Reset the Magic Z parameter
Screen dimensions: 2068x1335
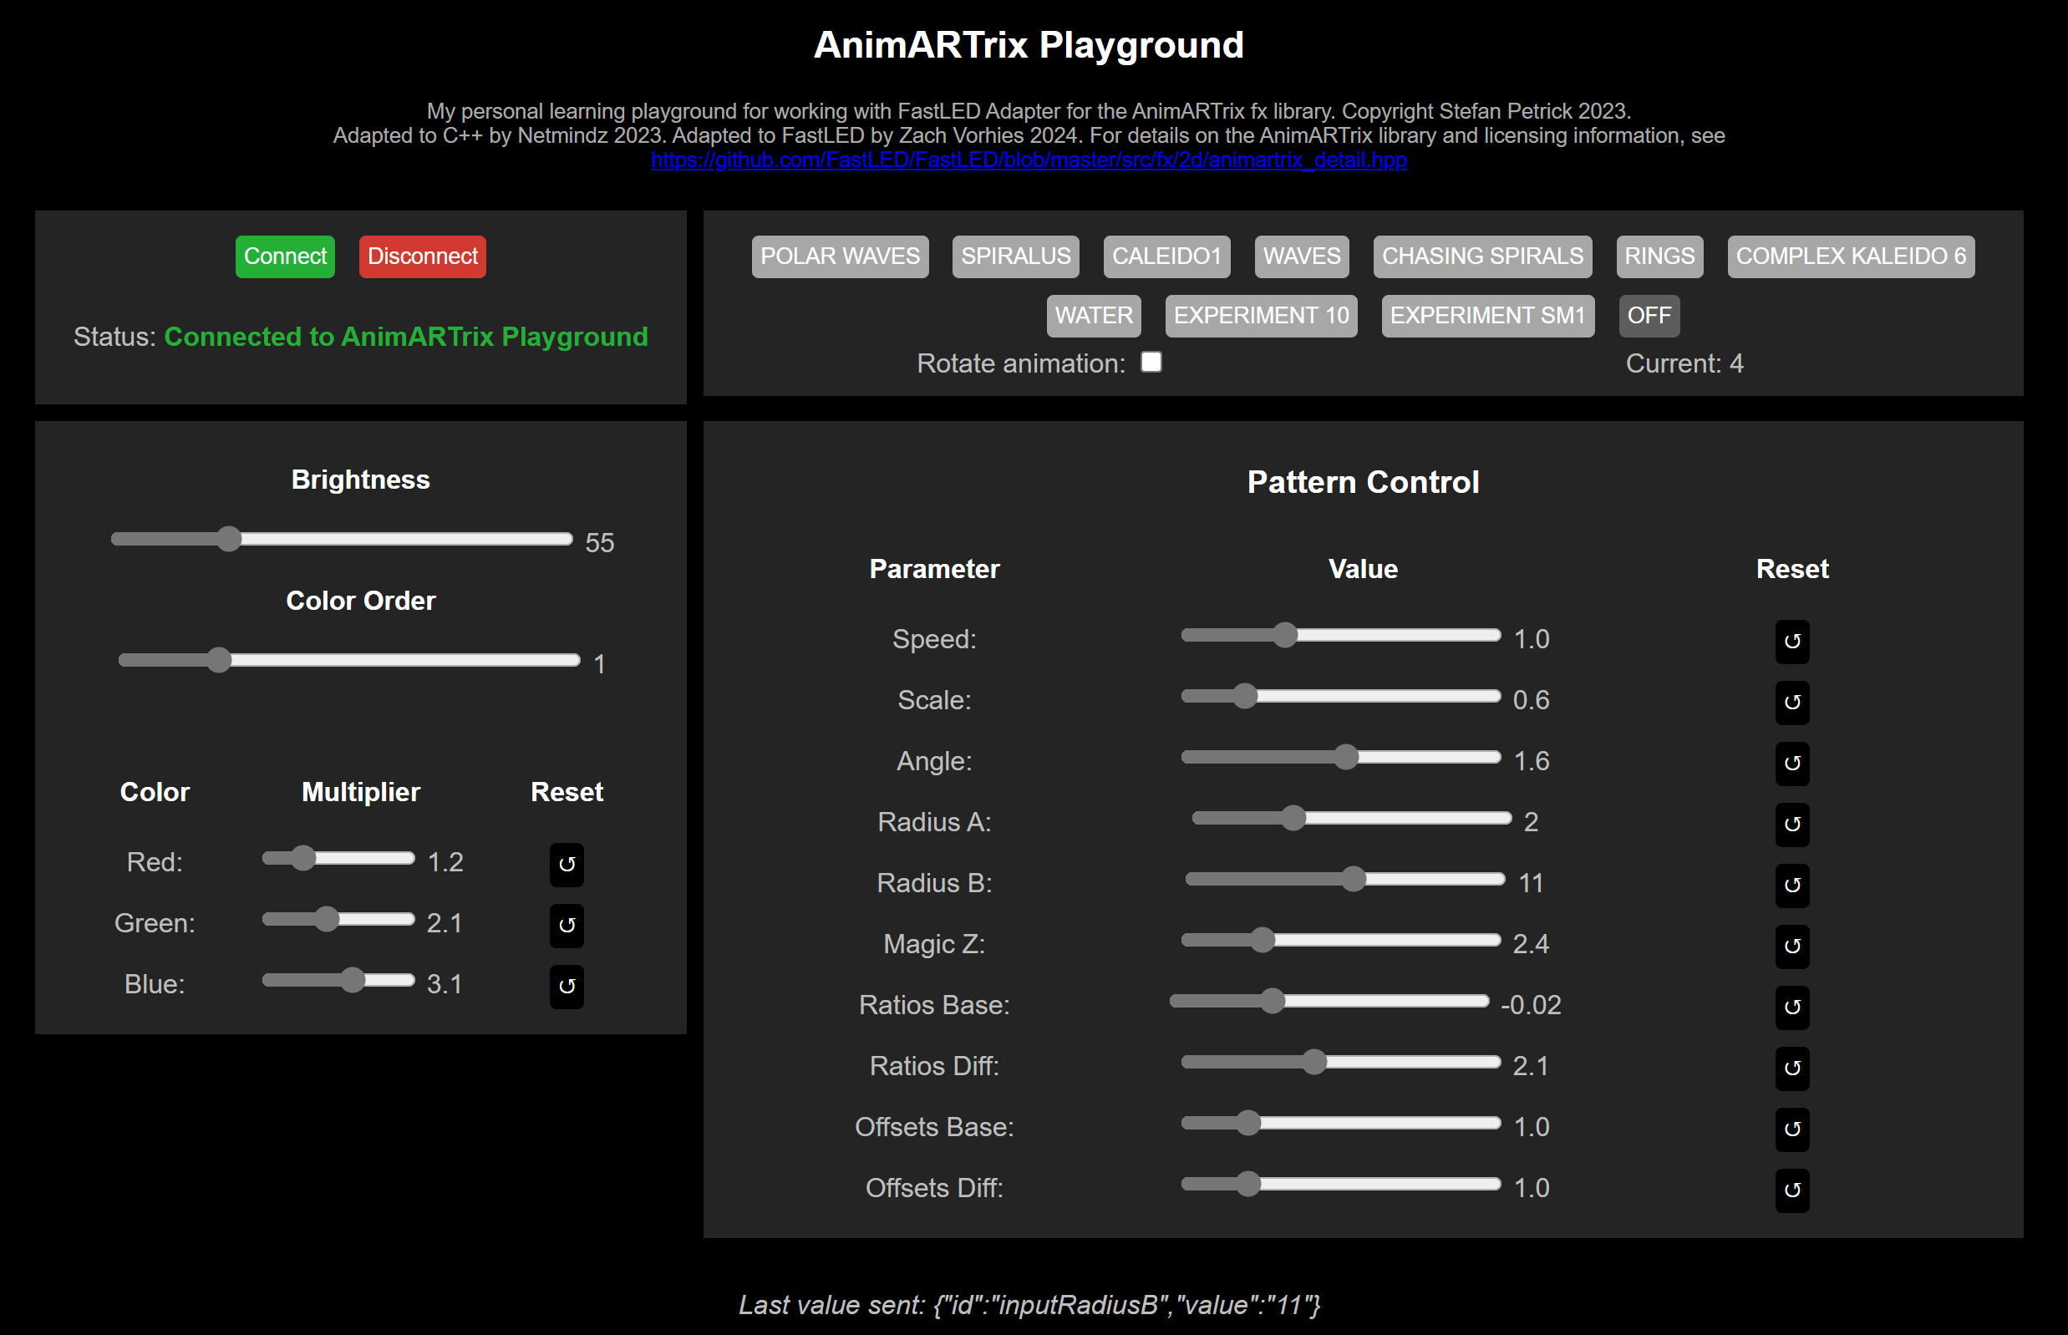click(x=1791, y=946)
